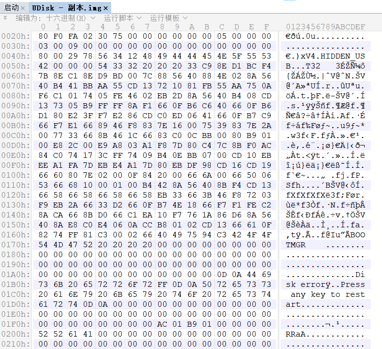Screen dimensions: 382x349
Task: Click 'sk error' ASCII text in row 01B0h
Action: (306, 284)
